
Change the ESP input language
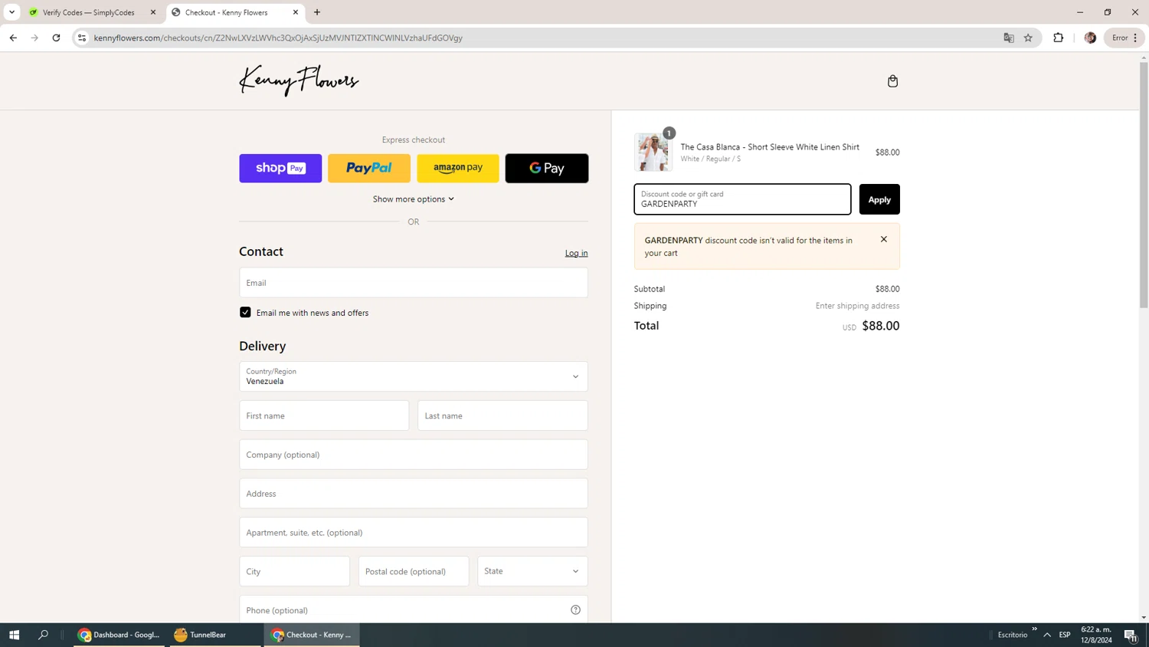pyautogui.click(x=1065, y=635)
